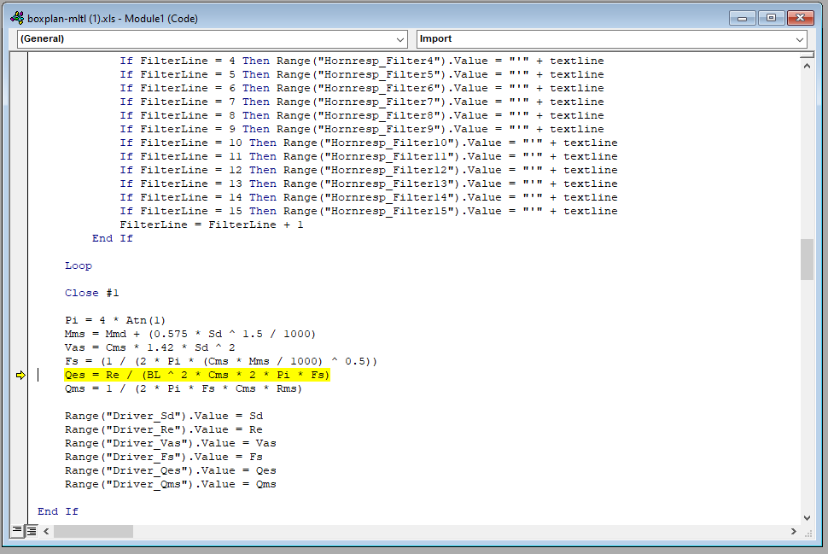Click the resize grip at window corner
Image resolution: width=828 pixels, height=554 pixels.
click(808, 533)
